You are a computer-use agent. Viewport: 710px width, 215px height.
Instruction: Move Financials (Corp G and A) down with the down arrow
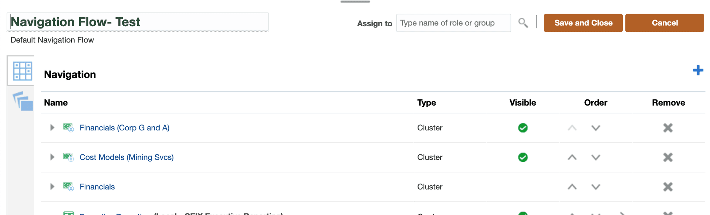[595, 128]
